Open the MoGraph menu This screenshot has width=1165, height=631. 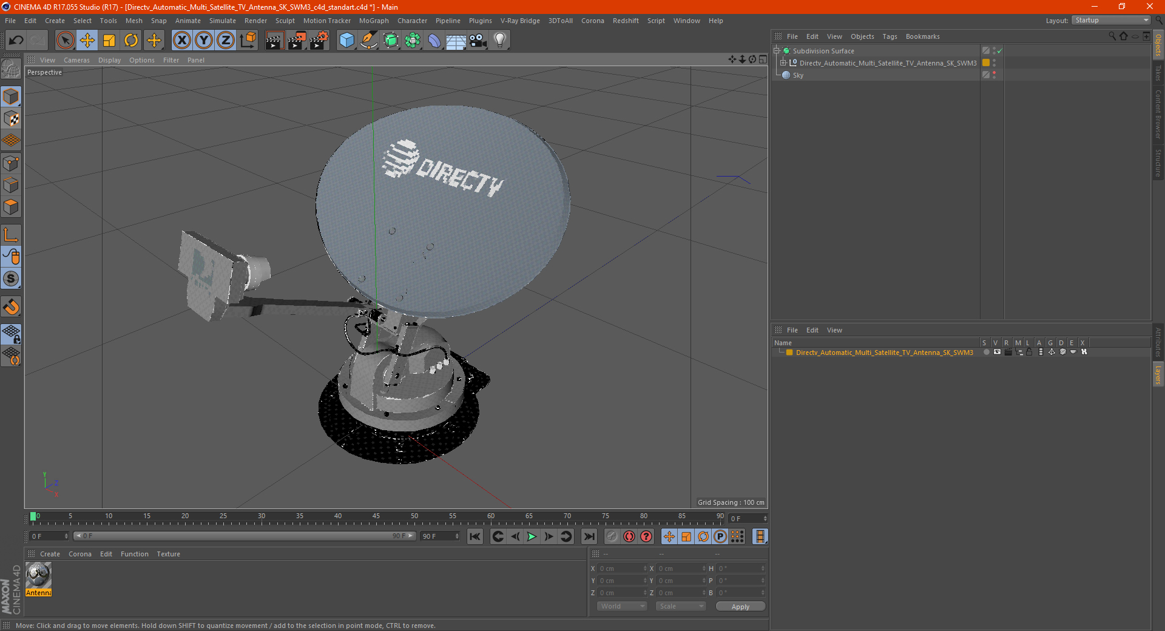(374, 21)
